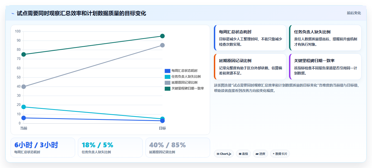Screen dimensions: 372x168
Task: Click legend text 延期原因记录比例
Action: click(185, 83)
